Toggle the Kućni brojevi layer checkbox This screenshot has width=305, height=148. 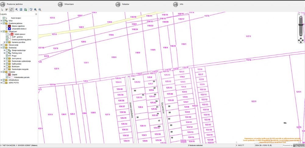[x=4, y=18]
